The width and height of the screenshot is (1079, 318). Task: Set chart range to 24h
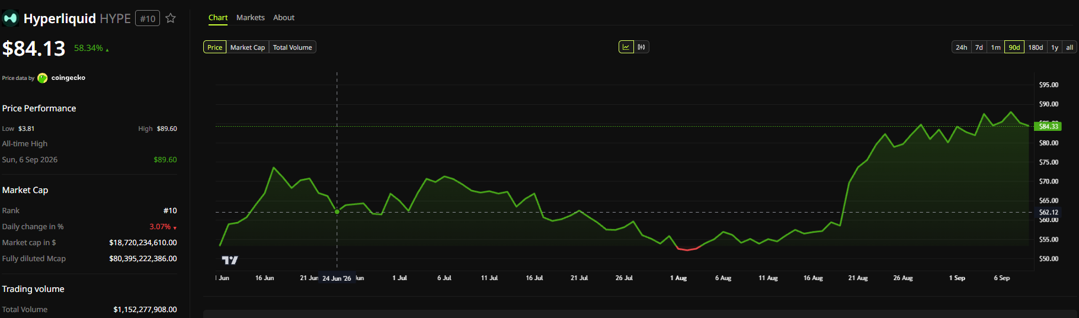(962, 47)
